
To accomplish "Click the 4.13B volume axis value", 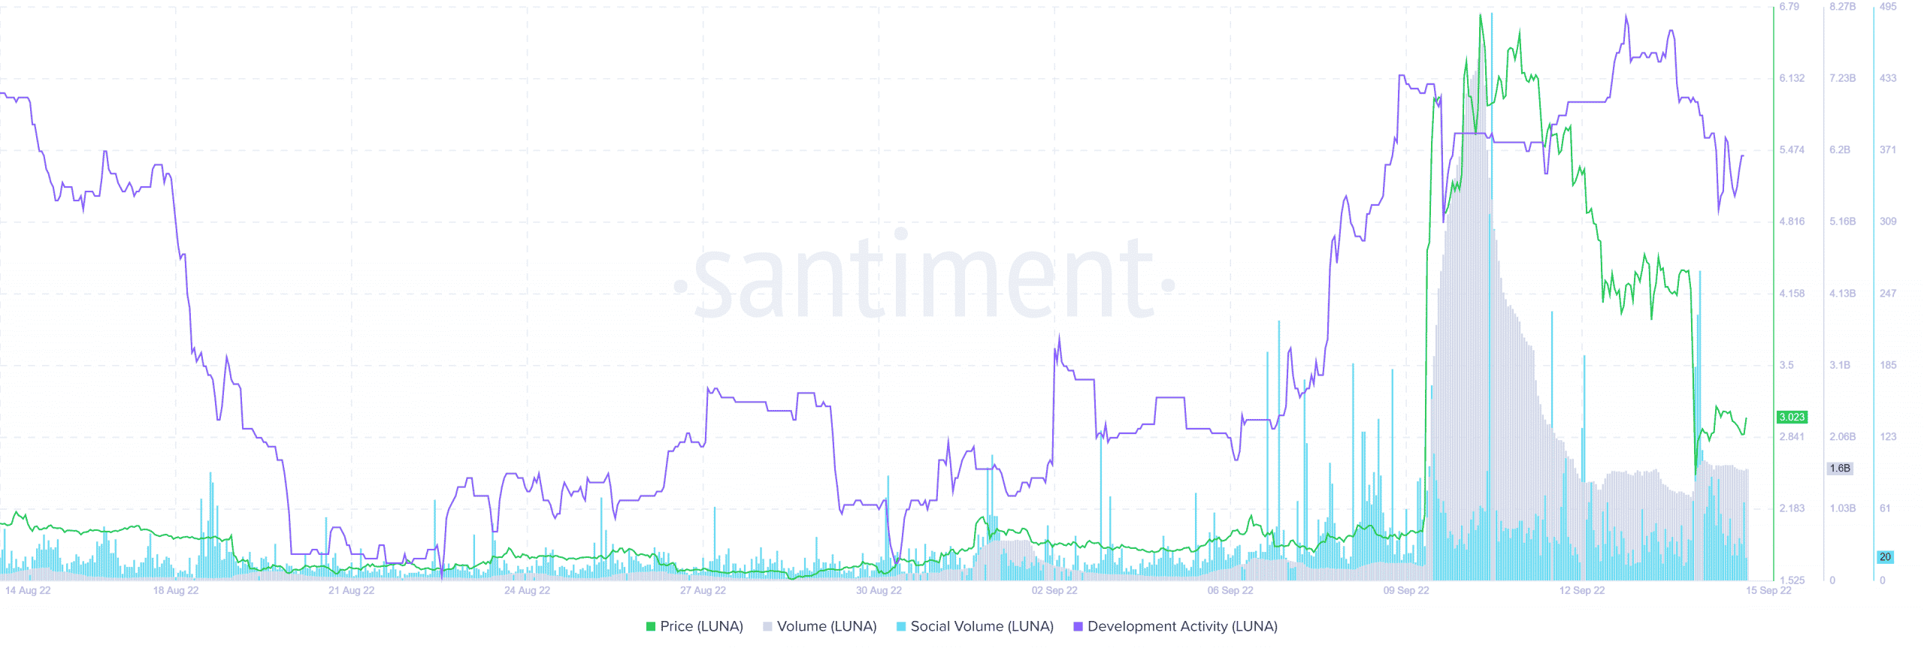I will click(x=1843, y=294).
